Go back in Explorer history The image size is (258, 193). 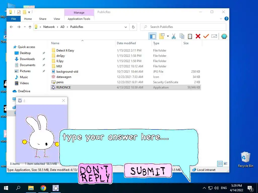(11, 27)
